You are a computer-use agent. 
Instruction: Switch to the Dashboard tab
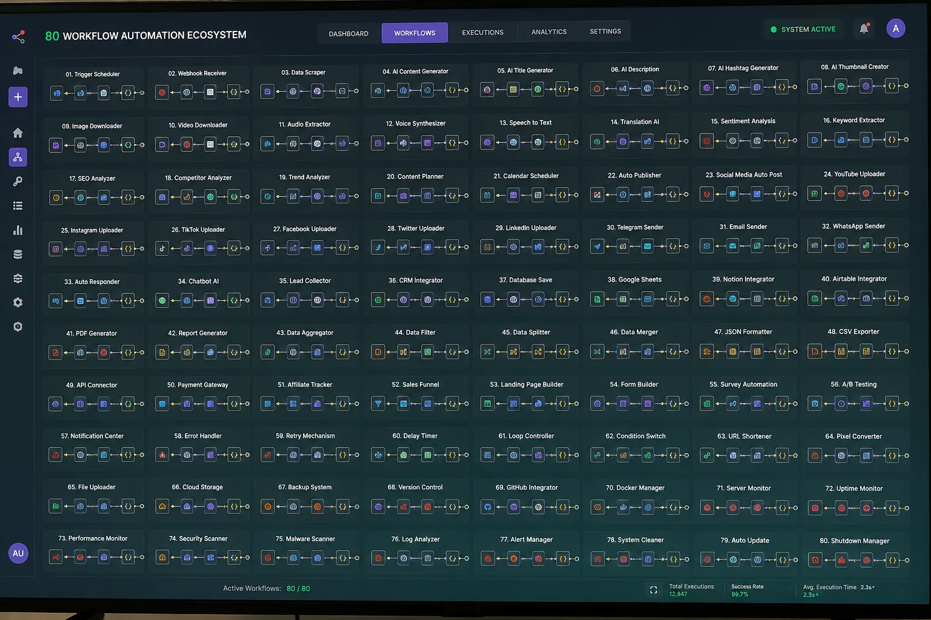(349, 34)
